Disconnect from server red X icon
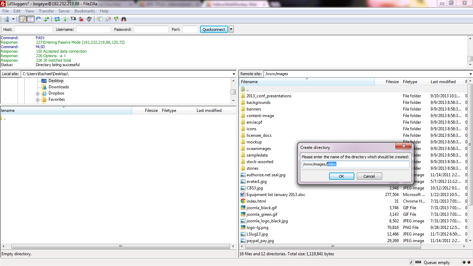 coord(81,19)
